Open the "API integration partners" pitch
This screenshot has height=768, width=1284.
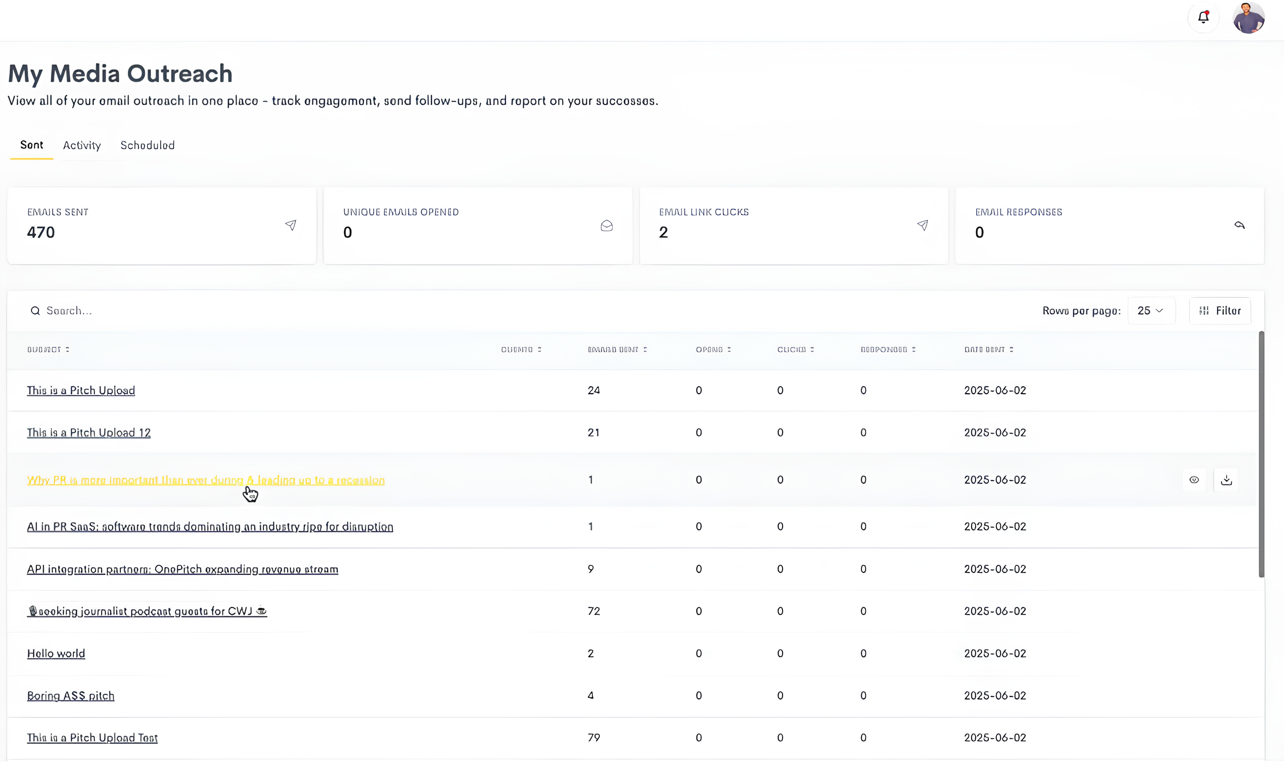click(182, 569)
